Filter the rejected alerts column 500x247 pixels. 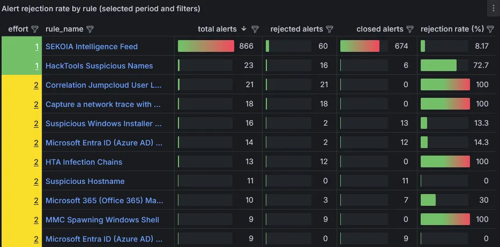330,29
